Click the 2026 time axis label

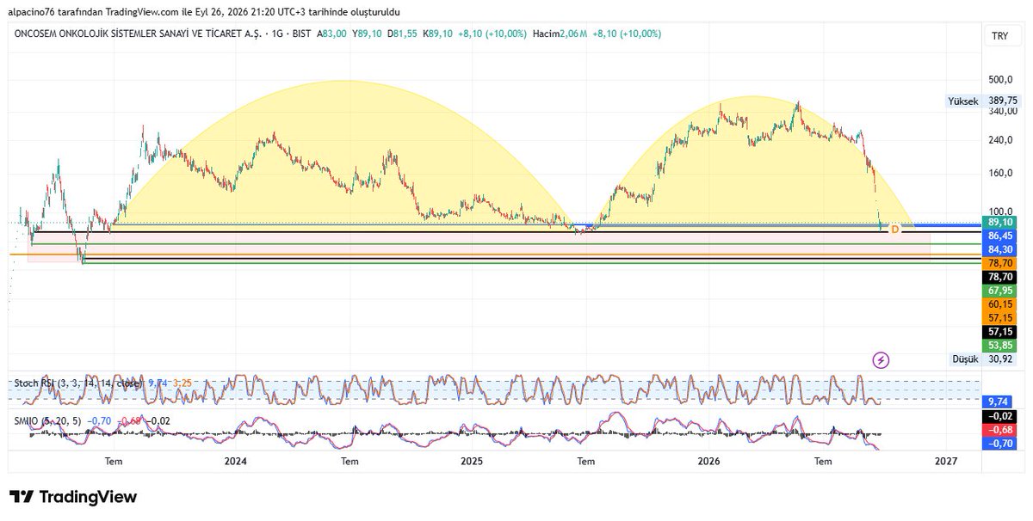coord(709,462)
